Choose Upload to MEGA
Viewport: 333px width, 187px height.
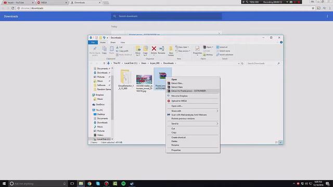(193, 101)
